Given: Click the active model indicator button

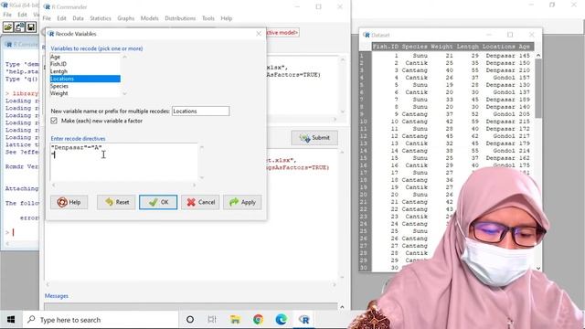Looking at the screenshot, I should (282, 33).
